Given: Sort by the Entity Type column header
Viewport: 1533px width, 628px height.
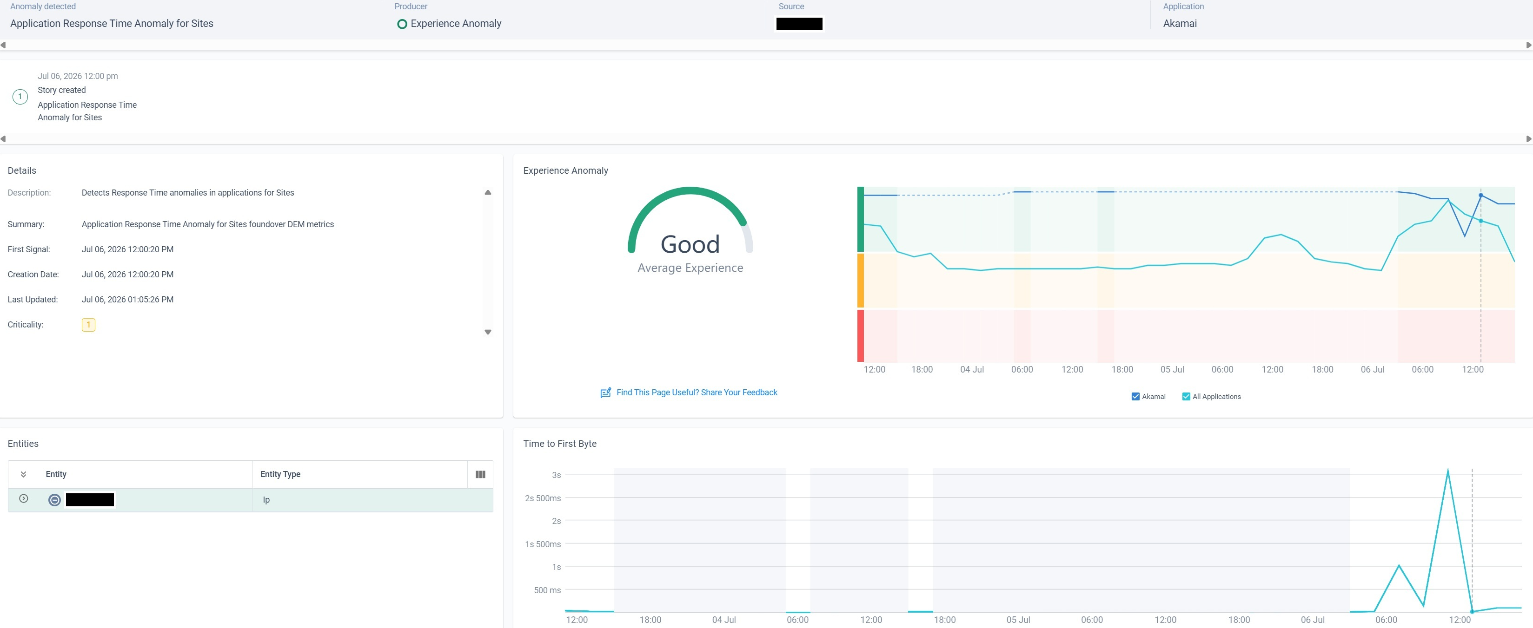Looking at the screenshot, I should coord(280,475).
